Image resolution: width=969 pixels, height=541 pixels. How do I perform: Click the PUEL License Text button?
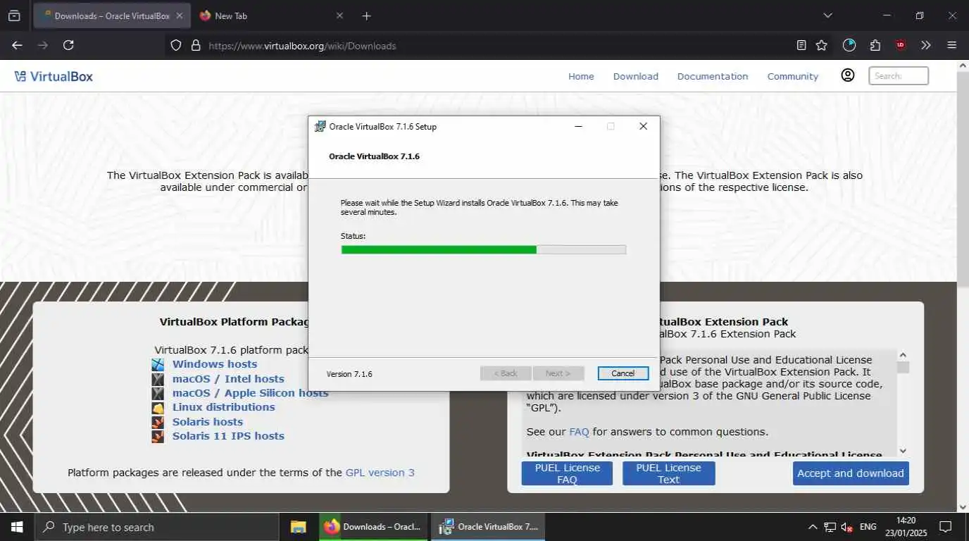(668, 473)
